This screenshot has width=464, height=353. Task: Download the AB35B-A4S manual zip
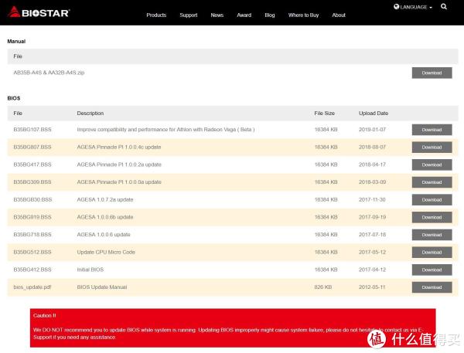[432, 73]
